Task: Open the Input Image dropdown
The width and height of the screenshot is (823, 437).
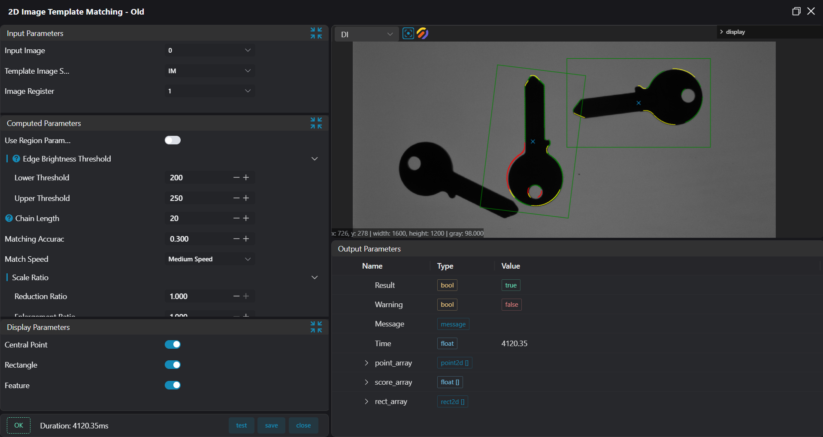Action: pos(209,51)
